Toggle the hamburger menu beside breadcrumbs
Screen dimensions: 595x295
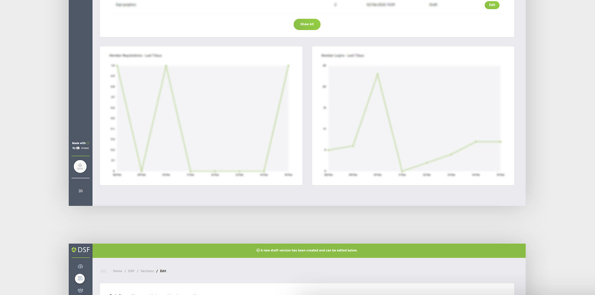pyautogui.click(x=103, y=271)
